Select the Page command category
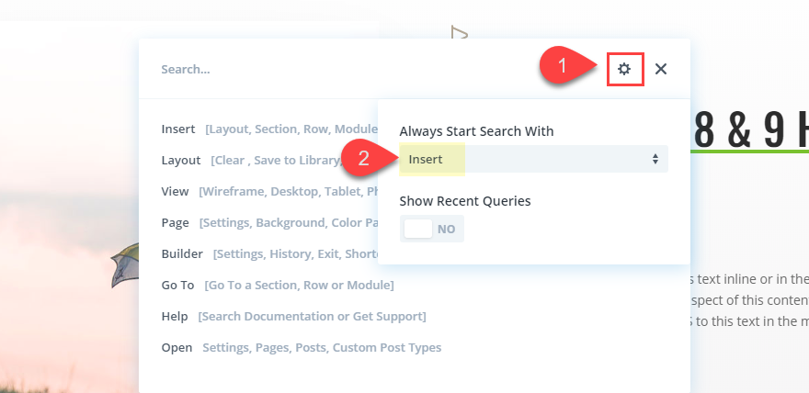809x393 pixels. (175, 222)
